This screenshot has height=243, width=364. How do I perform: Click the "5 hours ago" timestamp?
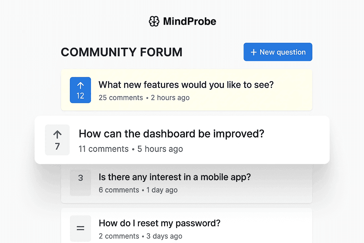point(160,149)
